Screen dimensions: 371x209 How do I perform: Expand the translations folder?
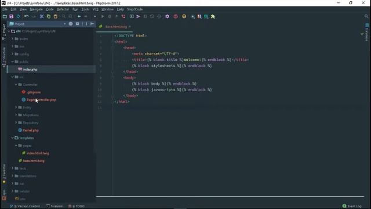coord(13,176)
